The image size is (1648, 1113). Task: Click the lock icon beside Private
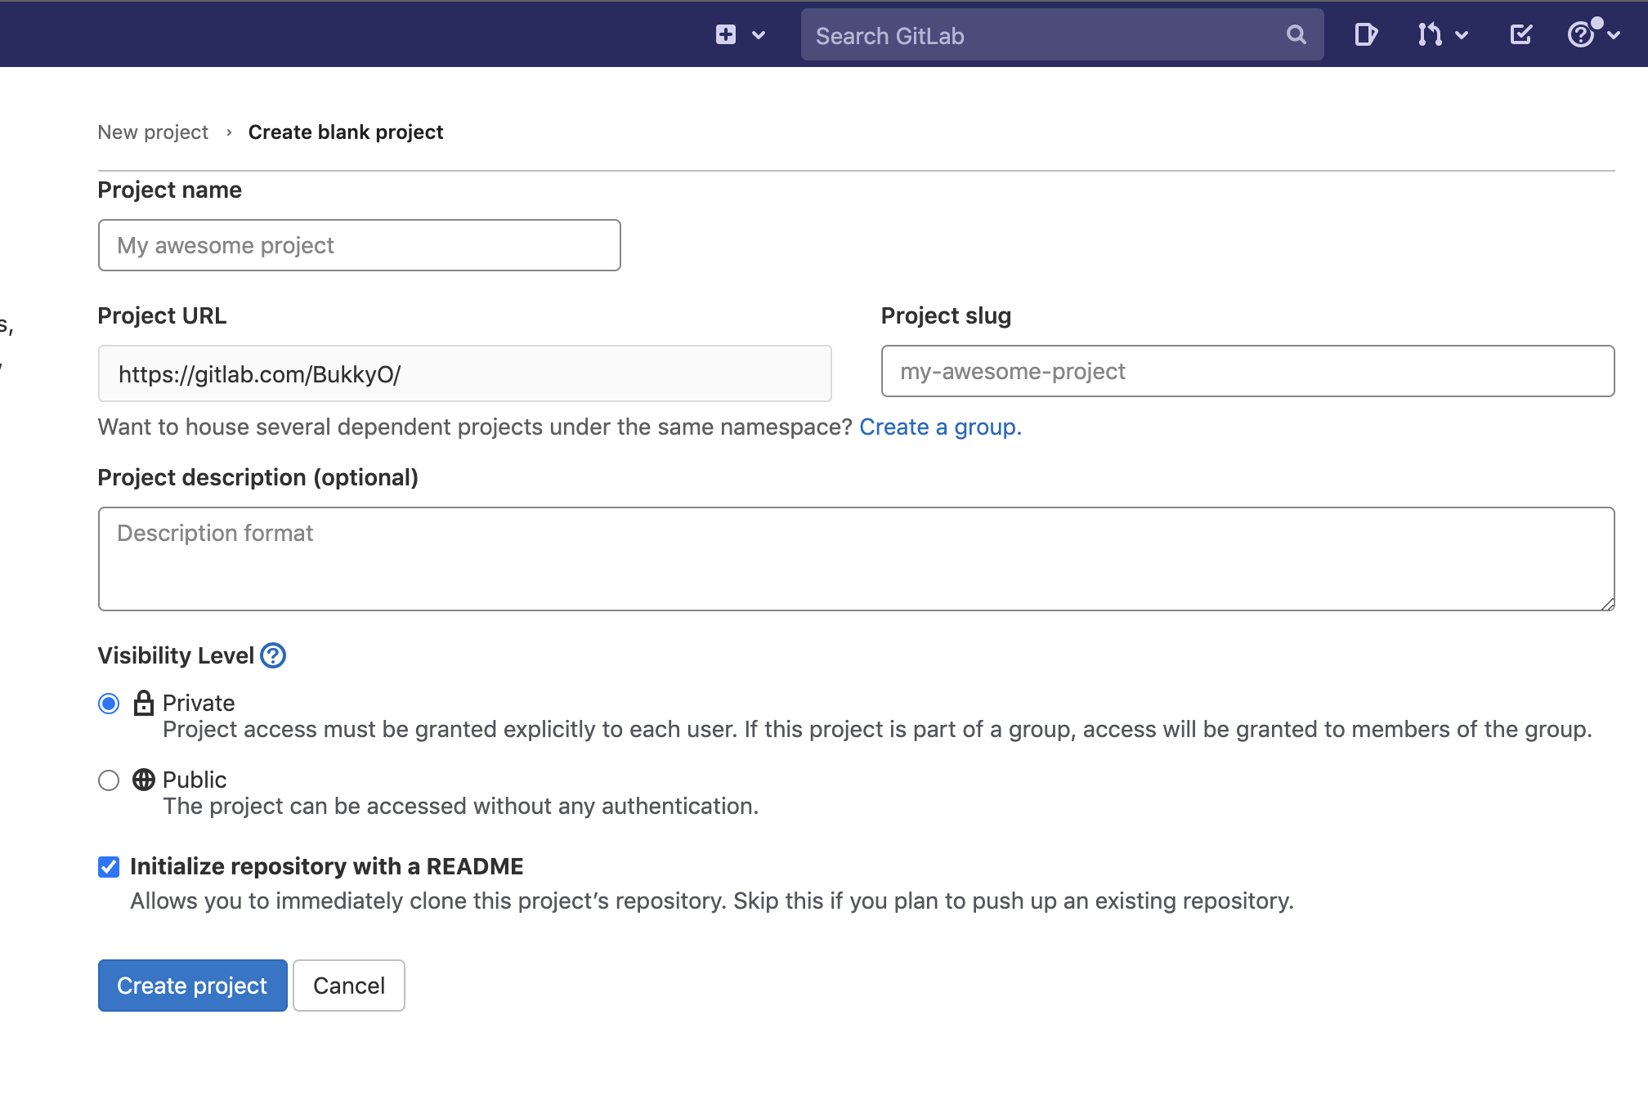pyautogui.click(x=145, y=703)
